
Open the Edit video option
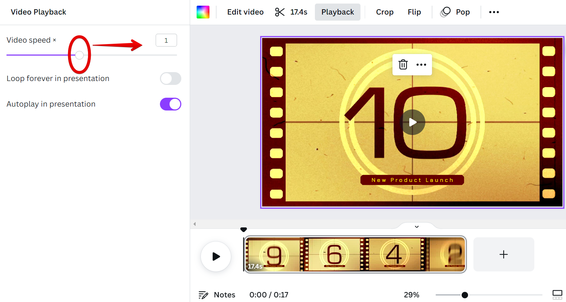[245, 12]
